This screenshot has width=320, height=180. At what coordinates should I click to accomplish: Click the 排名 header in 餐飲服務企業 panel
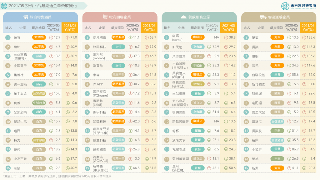coord(167,28)
